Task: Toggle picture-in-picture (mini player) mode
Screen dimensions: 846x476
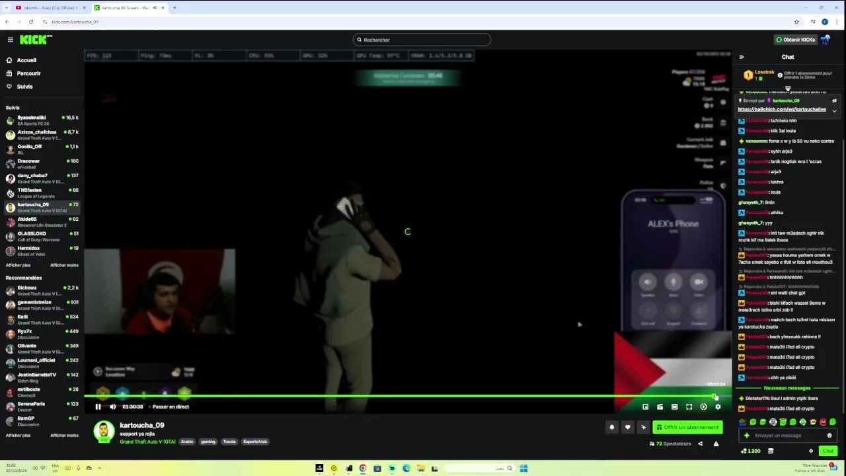Action: click(645, 407)
